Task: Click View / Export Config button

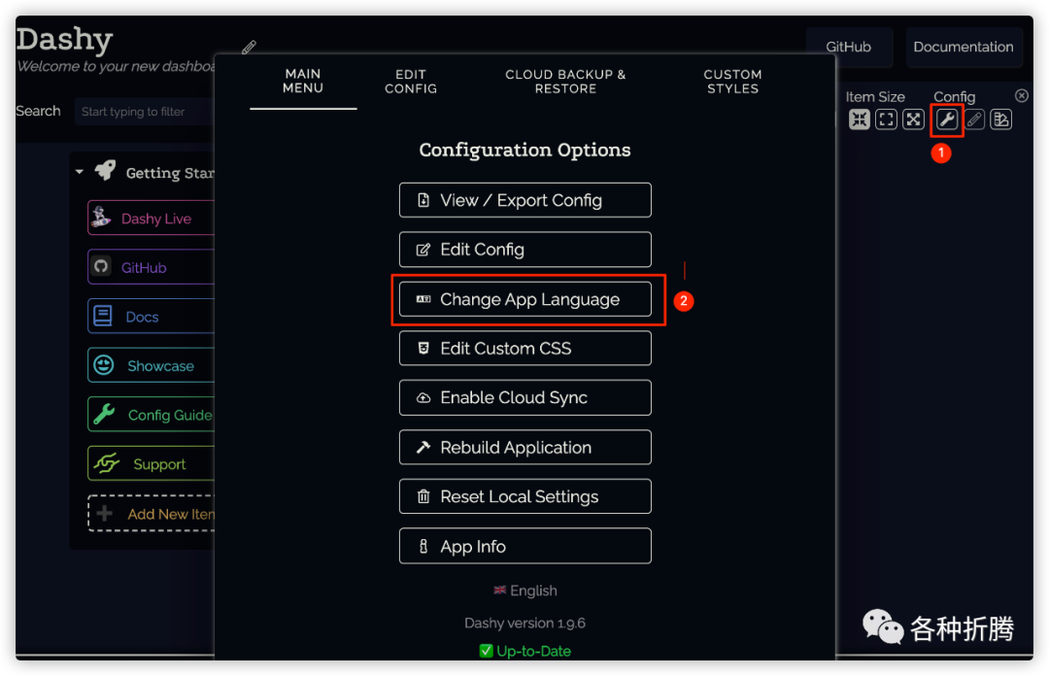Action: coord(525,200)
